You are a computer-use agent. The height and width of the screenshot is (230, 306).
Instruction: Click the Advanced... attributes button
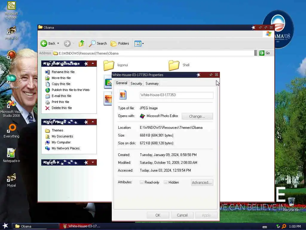pos(202,182)
